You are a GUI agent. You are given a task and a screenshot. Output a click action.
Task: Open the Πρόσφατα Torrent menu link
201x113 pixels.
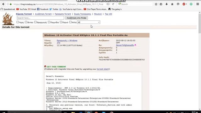(63, 14)
